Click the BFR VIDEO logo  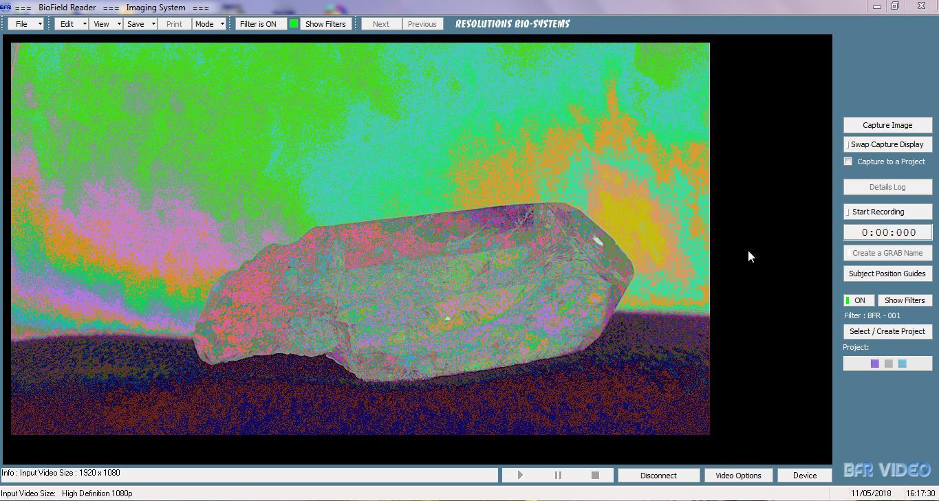887,471
